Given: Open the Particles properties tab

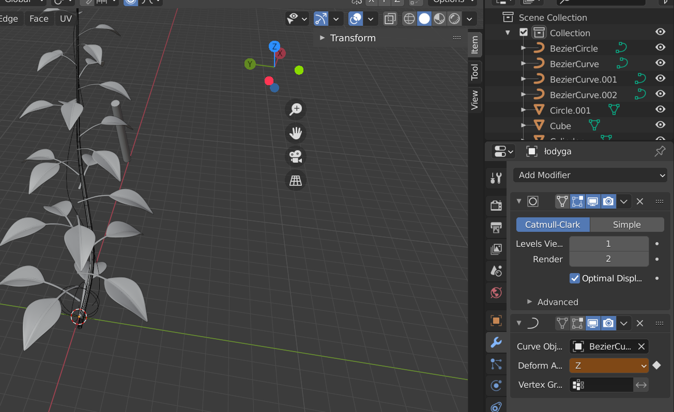Looking at the screenshot, I should tap(496, 364).
